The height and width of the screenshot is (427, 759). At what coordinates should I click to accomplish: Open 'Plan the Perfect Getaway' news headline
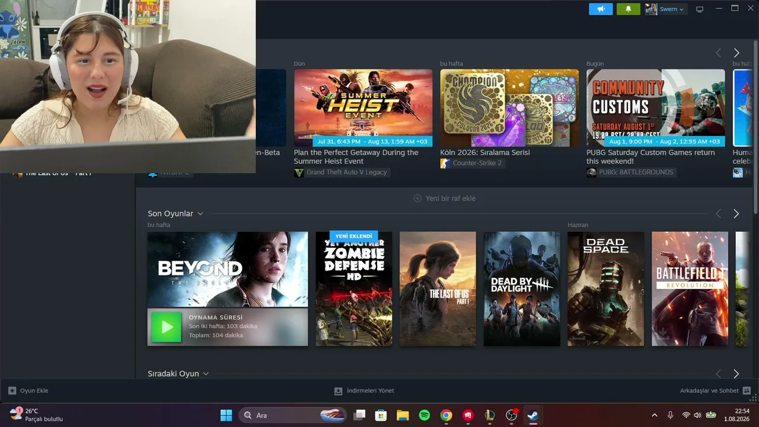(x=356, y=157)
